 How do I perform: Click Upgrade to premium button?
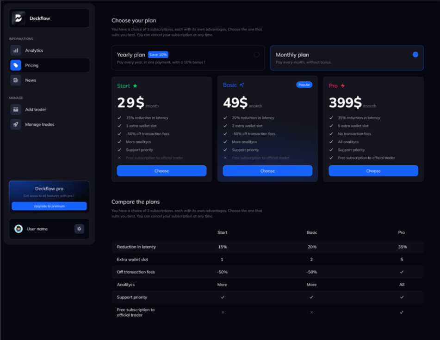(x=49, y=206)
